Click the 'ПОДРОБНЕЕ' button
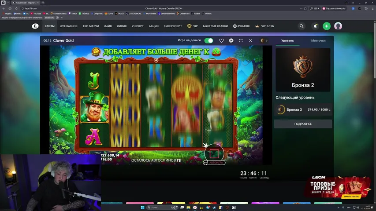This screenshot has height=211, width=376. click(303, 124)
